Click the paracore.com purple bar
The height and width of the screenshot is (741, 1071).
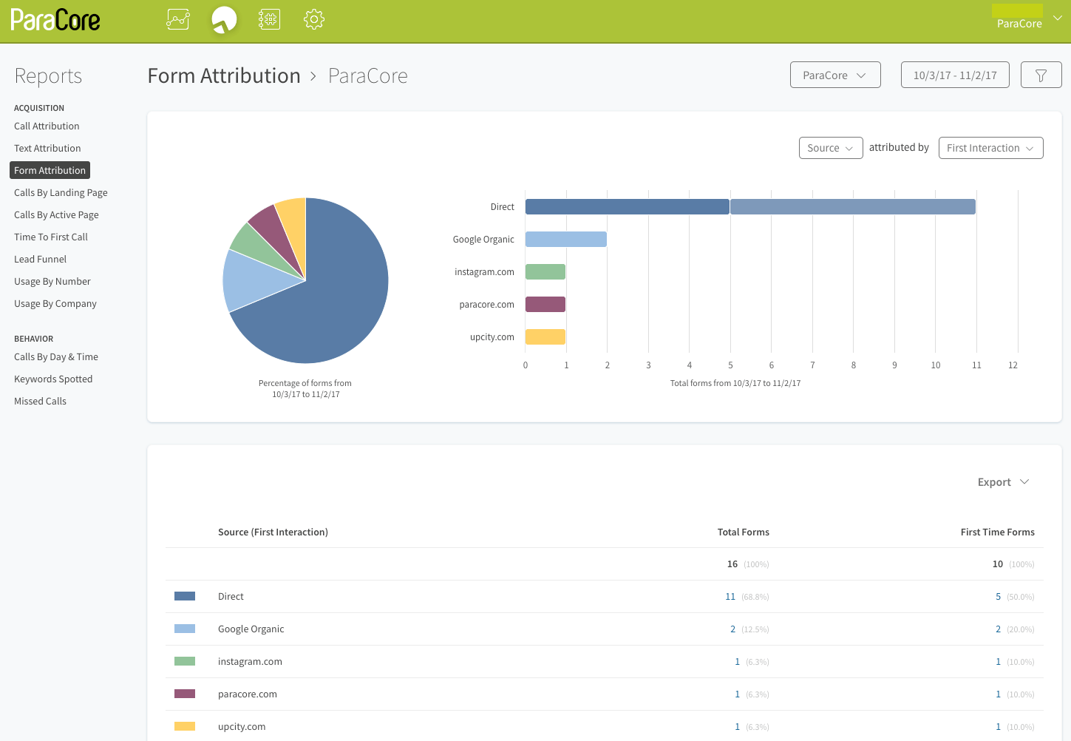(x=545, y=304)
